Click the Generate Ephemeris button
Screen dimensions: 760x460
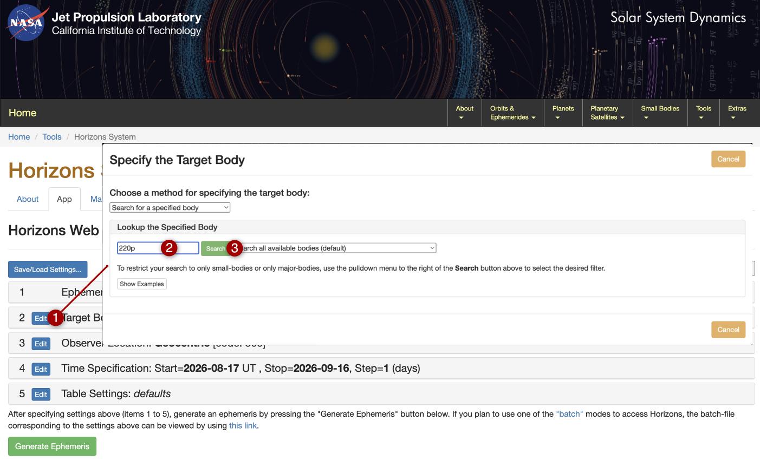(52, 446)
